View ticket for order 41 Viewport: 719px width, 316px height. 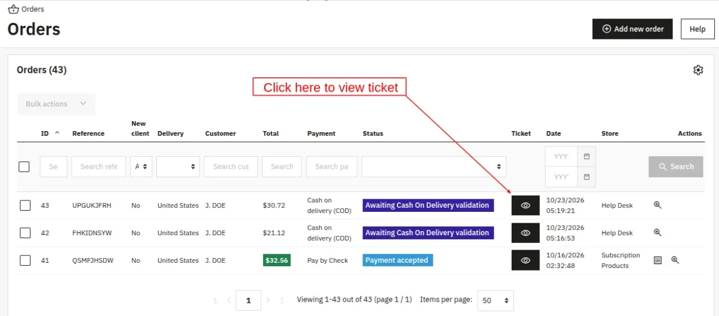coord(525,260)
